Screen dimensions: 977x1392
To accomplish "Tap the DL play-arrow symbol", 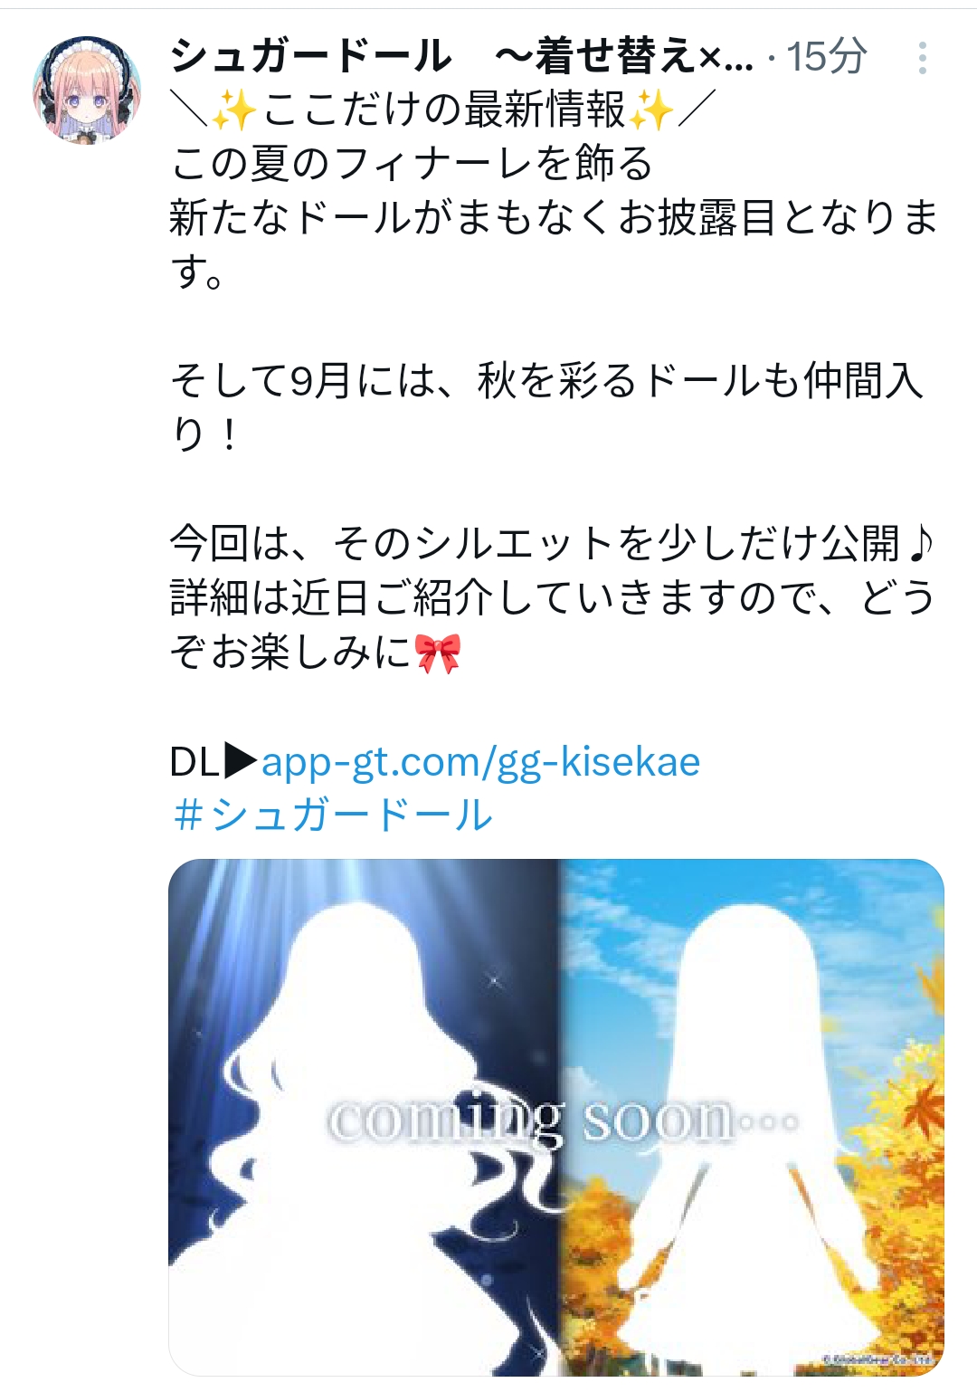I will click(241, 761).
